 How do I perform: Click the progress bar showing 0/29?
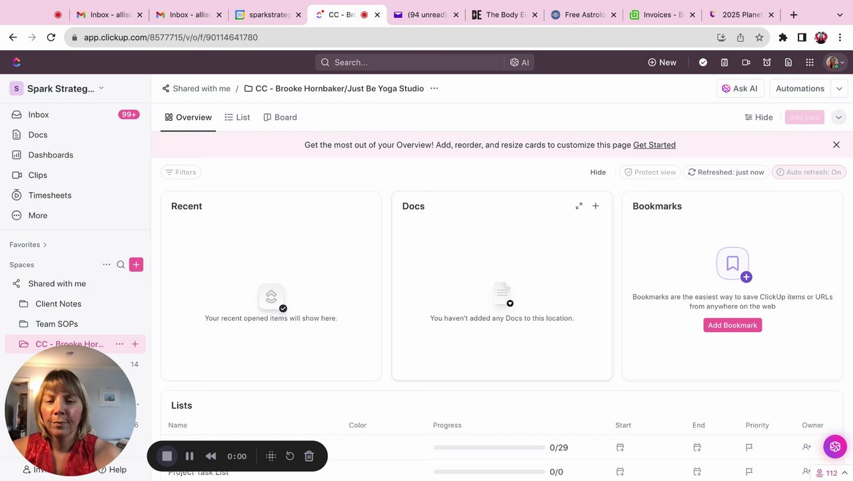point(489,448)
